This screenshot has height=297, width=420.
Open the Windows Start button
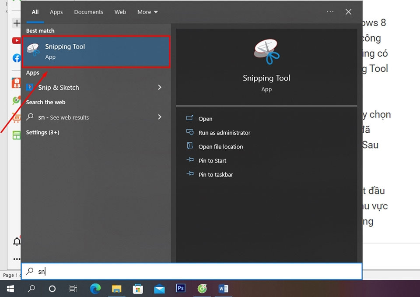tap(10, 289)
